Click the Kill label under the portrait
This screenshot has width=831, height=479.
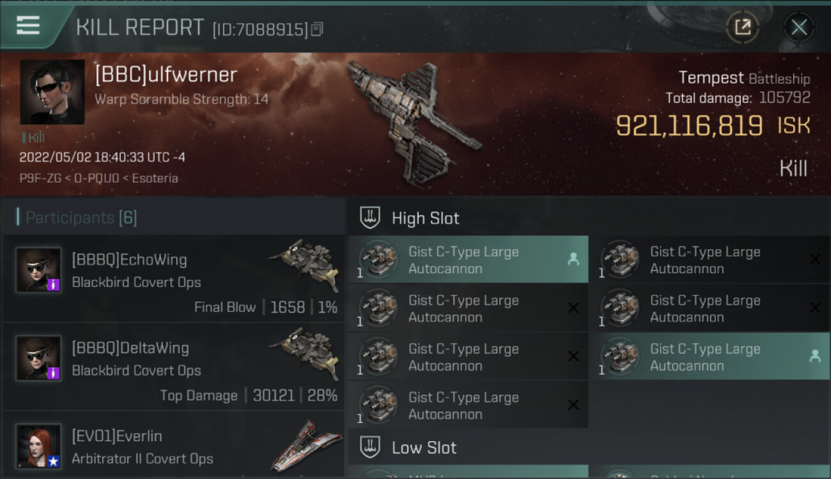tap(34, 138)
